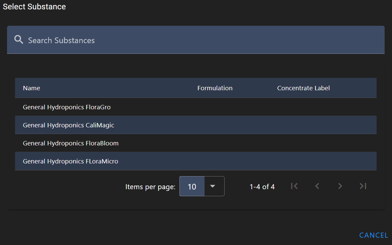392x245 pixels.
Task: Choose General Hydroponics CaliMagic substance
Action: click(x=68, y=125)
